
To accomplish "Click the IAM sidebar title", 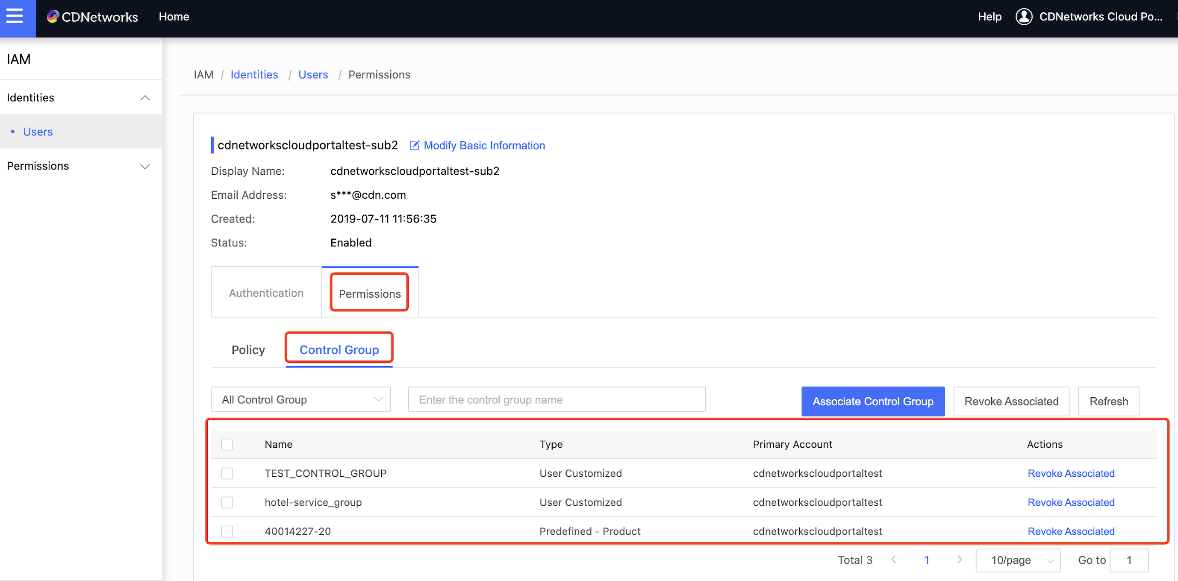I will (x=19, y=59).
